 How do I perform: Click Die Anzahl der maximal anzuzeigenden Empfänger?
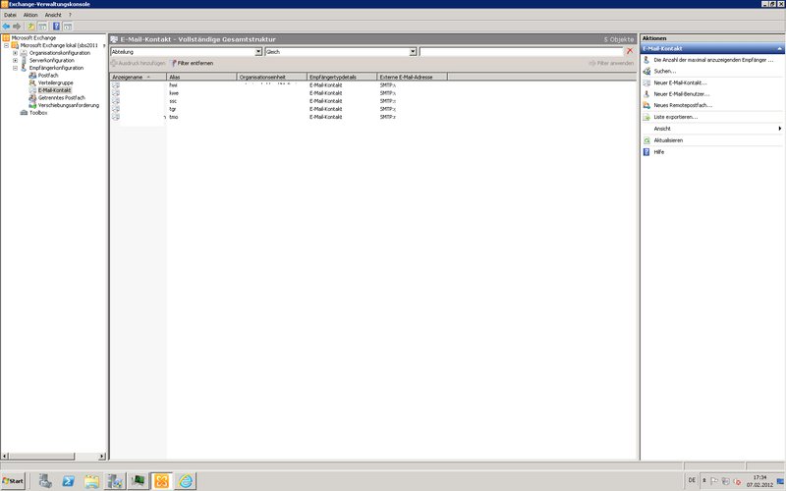713,60
